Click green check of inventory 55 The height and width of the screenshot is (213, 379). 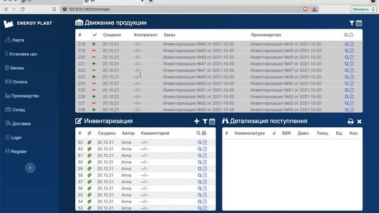pos(89,195)
